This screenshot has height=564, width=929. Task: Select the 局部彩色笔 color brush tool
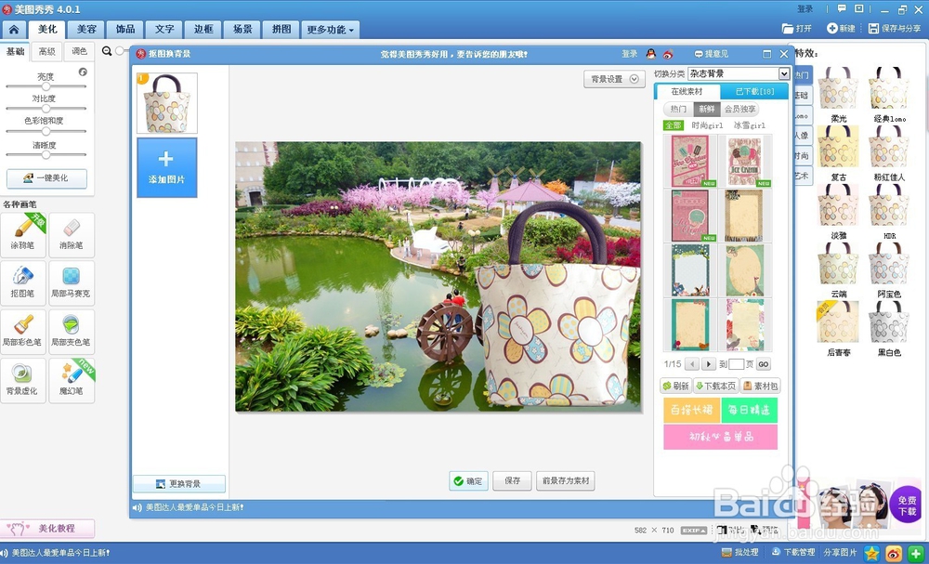pos(23,332)
